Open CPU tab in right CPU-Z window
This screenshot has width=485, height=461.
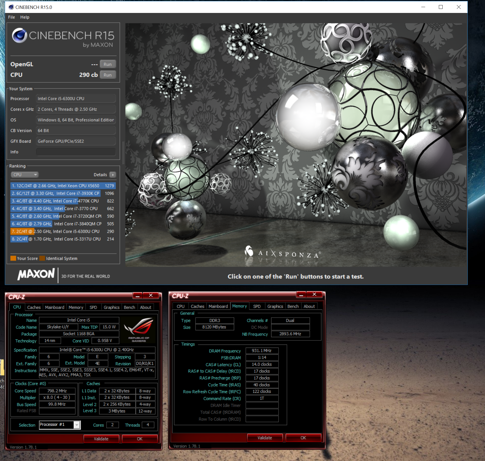tap(181, 306)
